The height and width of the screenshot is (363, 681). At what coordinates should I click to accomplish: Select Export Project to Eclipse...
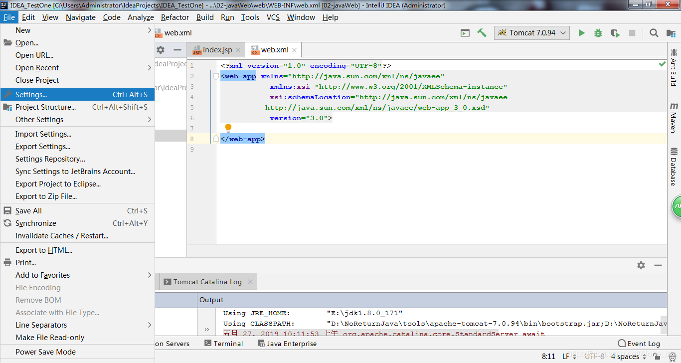[77, 184]
